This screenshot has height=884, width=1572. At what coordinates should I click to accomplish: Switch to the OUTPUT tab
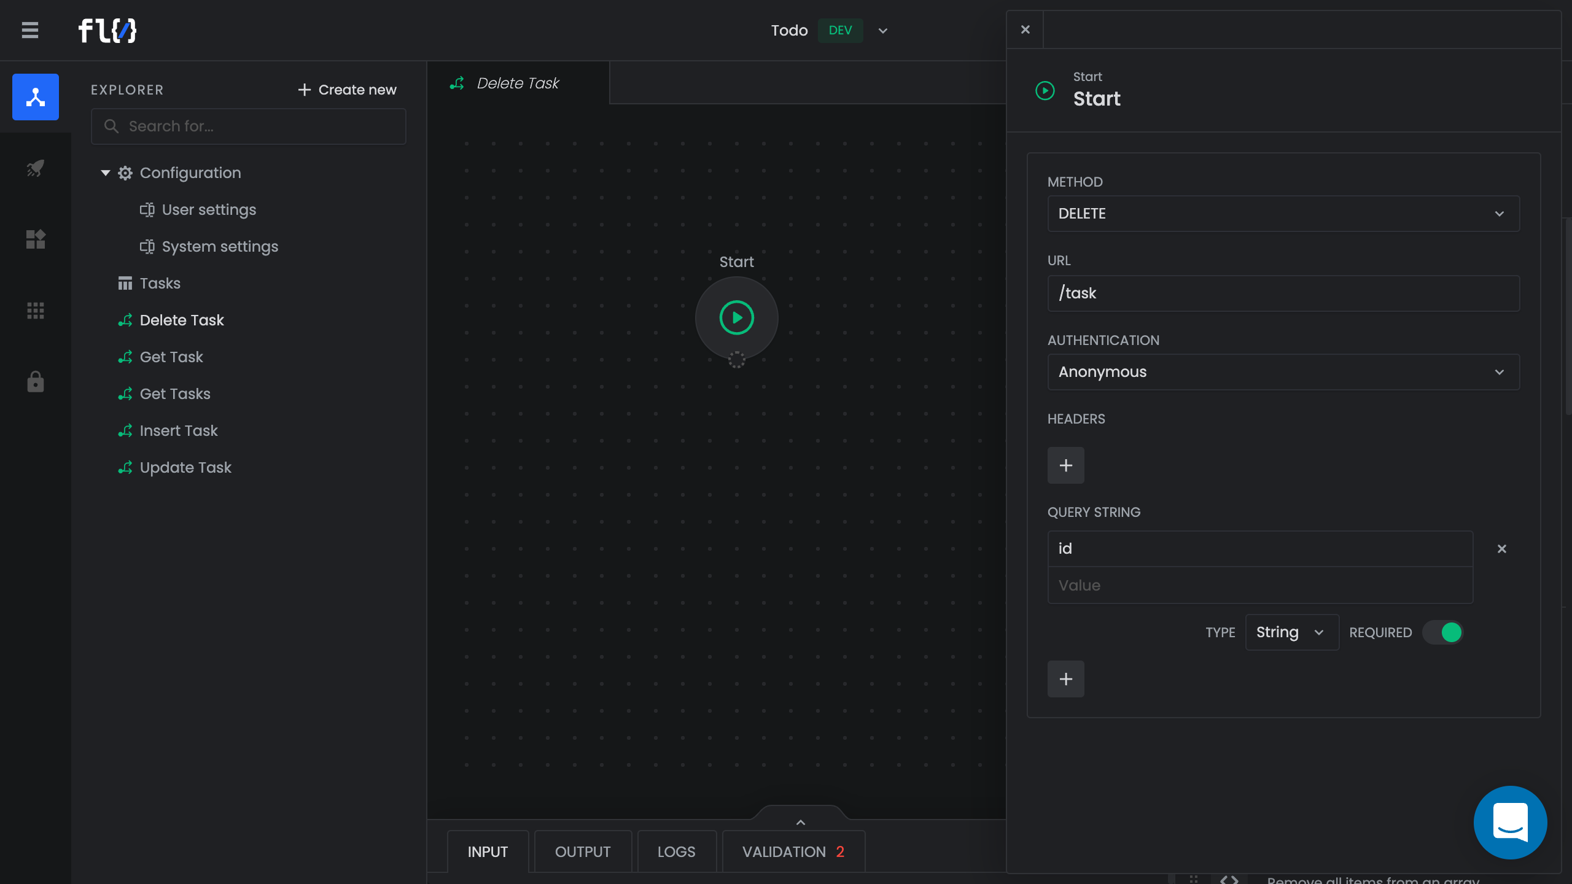pyautogui.click(x=583, y=851)
